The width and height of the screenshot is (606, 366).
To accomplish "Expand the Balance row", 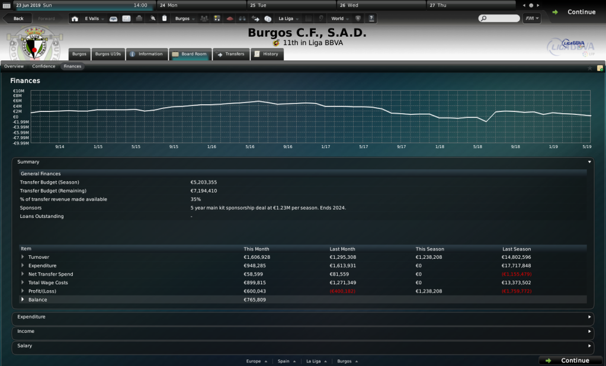I will pyautogui.click(x=23, y=300).
